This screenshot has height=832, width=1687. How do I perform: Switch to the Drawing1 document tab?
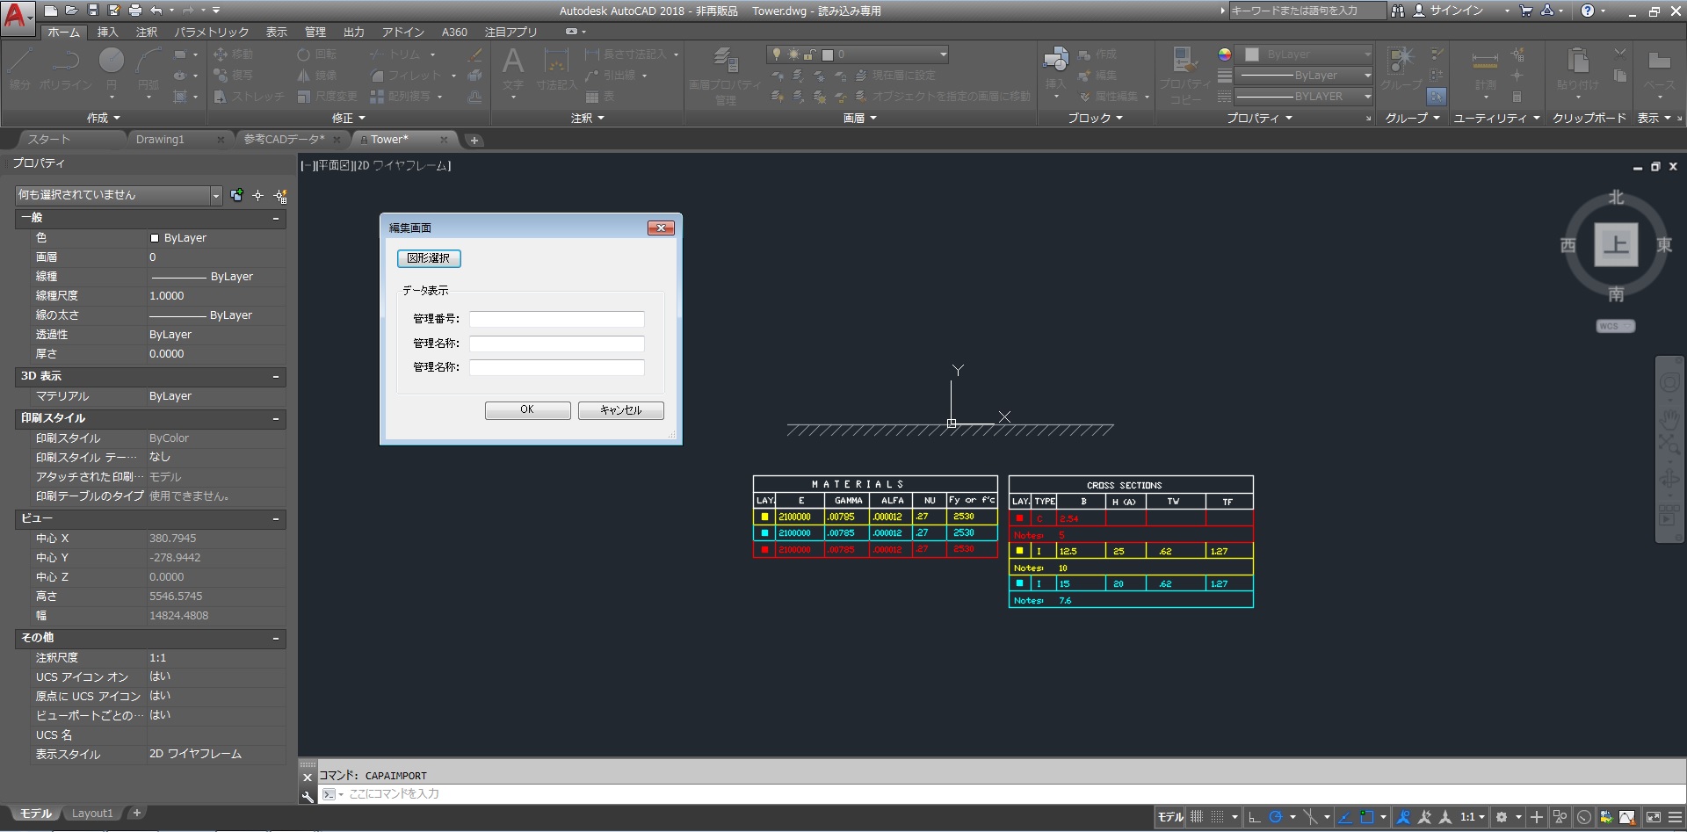[160, 140]
